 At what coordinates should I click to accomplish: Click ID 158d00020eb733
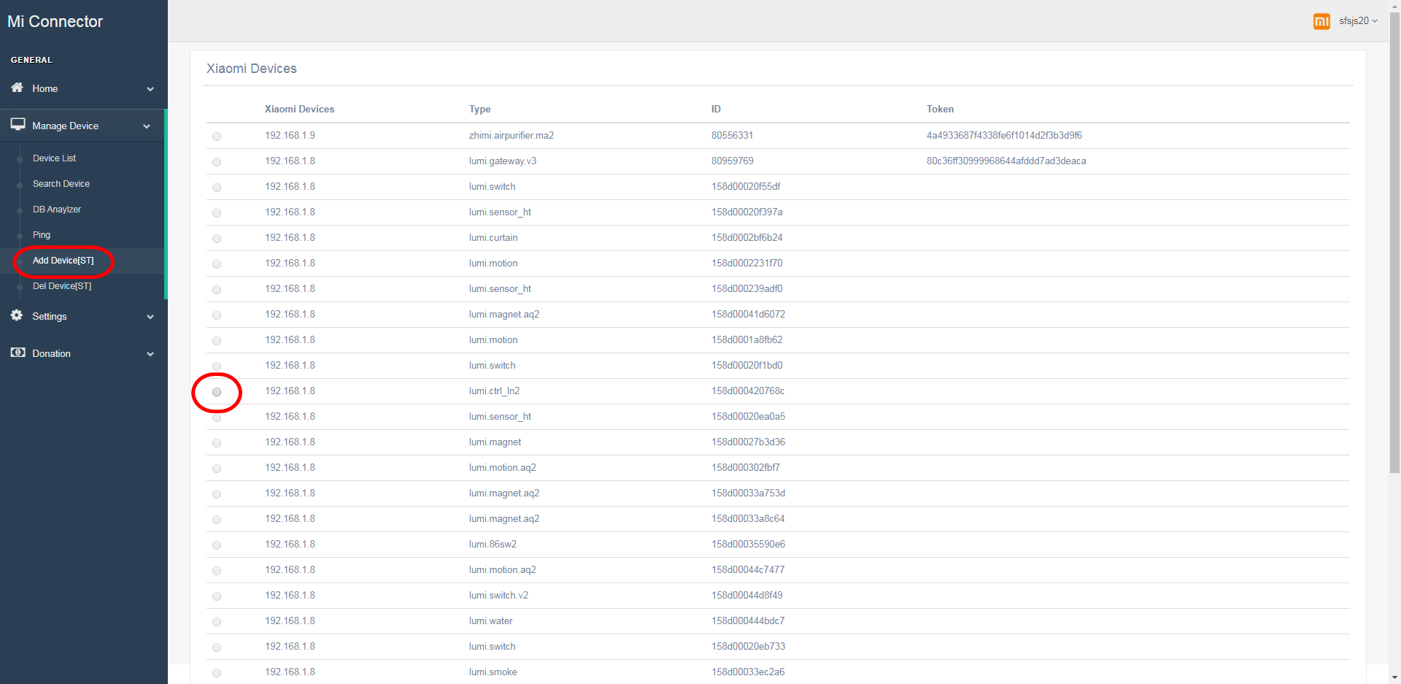748,647
